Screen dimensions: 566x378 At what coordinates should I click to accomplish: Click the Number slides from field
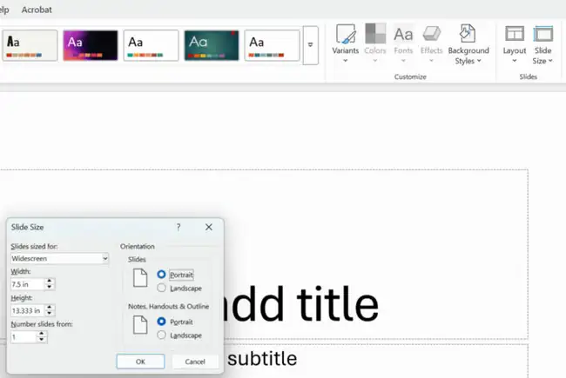[24, 337]
